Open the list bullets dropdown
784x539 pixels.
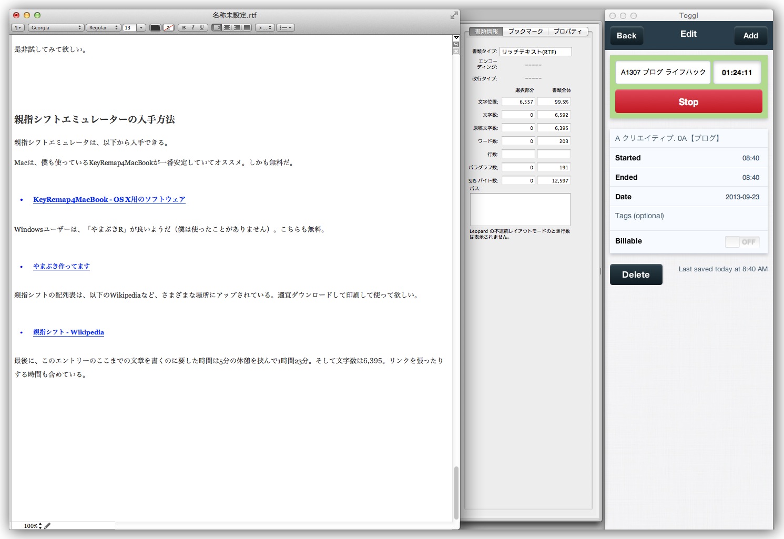[x=285, y=27]
